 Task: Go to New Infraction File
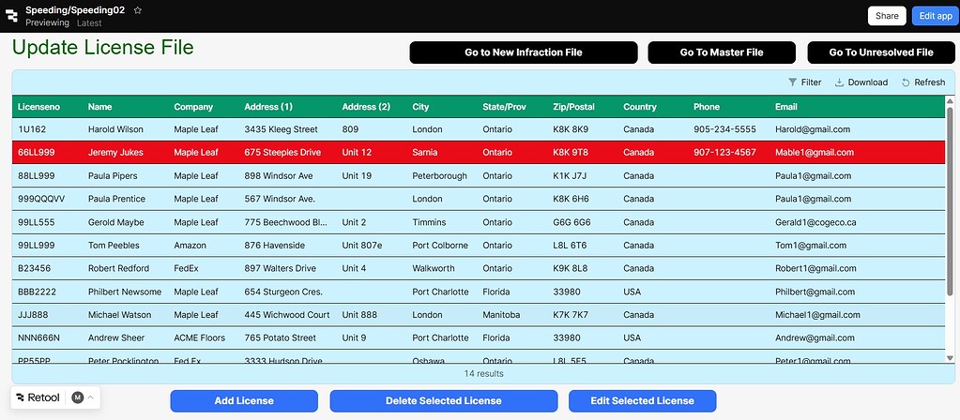(524, 52)
